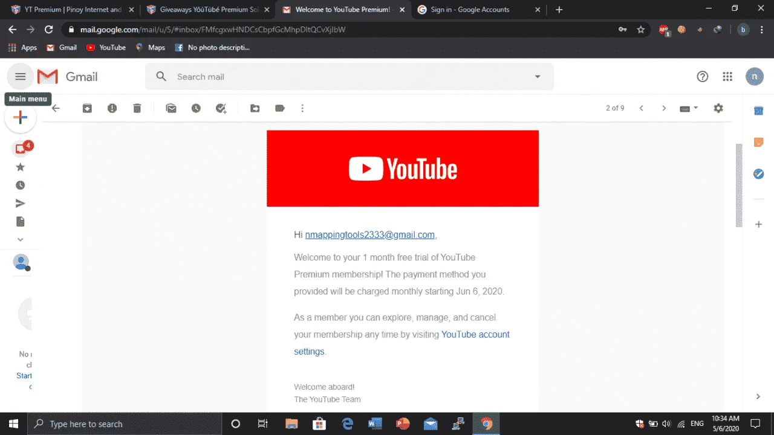The image size is (774, 435).
Task: Switch to Giveaways YouTube Premium tab
Action: tap(207, 10)
